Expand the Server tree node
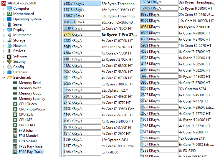This screenshot has height=157, width=215. (x=4, y=25)
